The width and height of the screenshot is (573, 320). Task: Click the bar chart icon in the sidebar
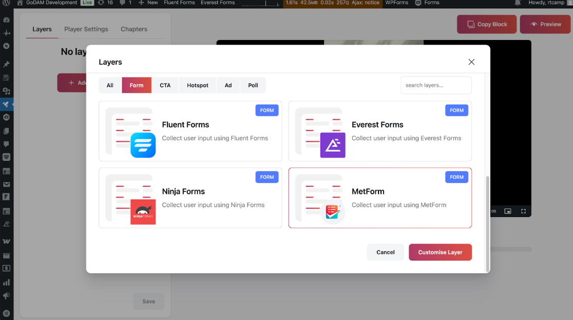(7, 282)
